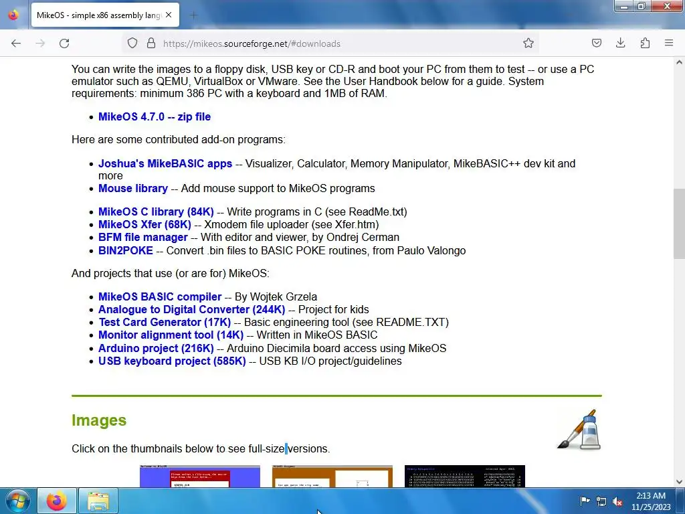The height and width of the screenshot is (514, 685).
Task: Download MikeOS 4.7.0 zip file
Action: pyautogui.click(x=155, y=116)
